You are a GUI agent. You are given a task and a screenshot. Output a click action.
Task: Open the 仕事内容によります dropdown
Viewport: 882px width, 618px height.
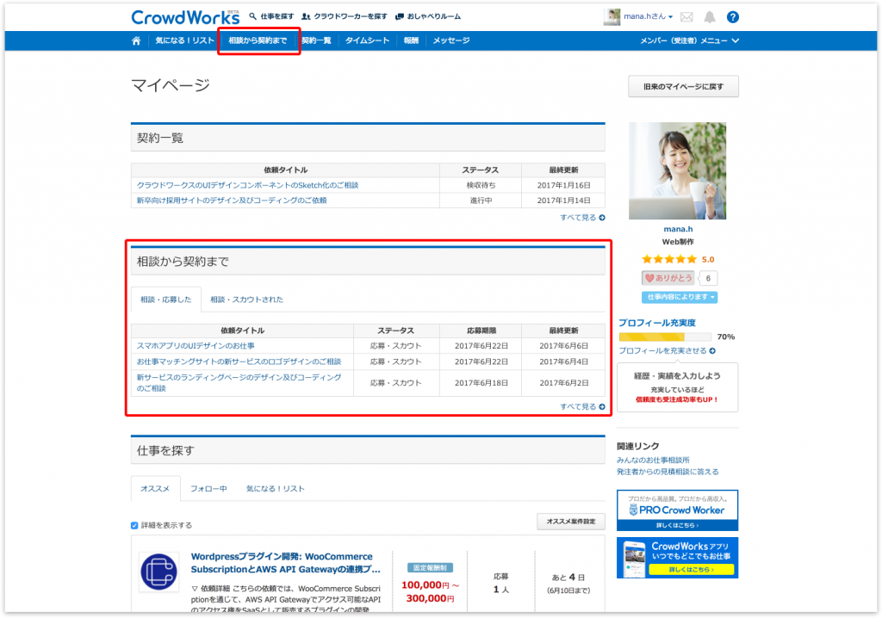(680, 297)
